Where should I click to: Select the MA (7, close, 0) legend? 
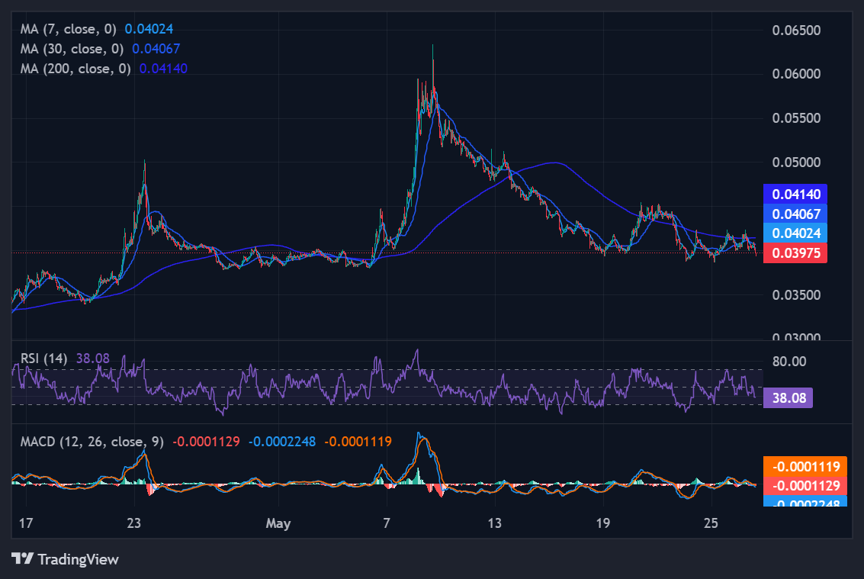coord(69,29)
